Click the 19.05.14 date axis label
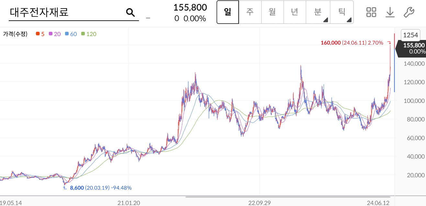Image resolution: width=426 pixels, height=206 pixels. point(11,203)
